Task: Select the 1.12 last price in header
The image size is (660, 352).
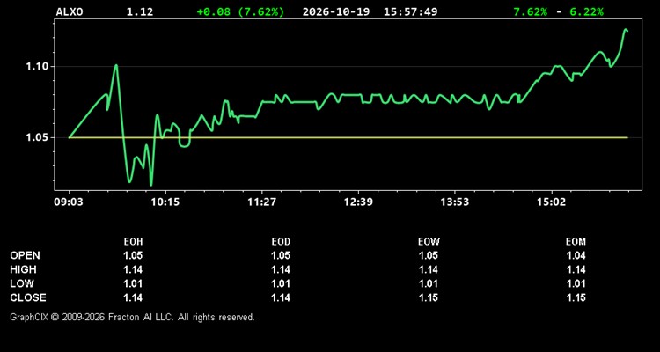Action: (x=140, y=11)
